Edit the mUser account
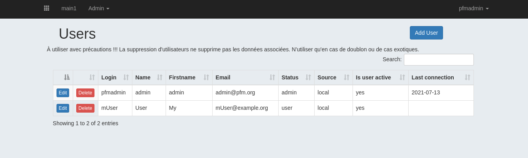The height and width of the screenshot is (158, 528). [63, 108]
